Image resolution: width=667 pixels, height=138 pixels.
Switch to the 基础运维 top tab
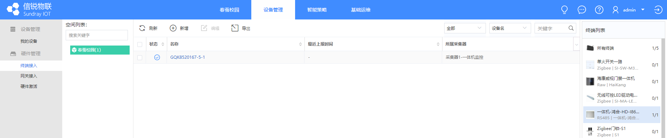[x=361, y=10]
